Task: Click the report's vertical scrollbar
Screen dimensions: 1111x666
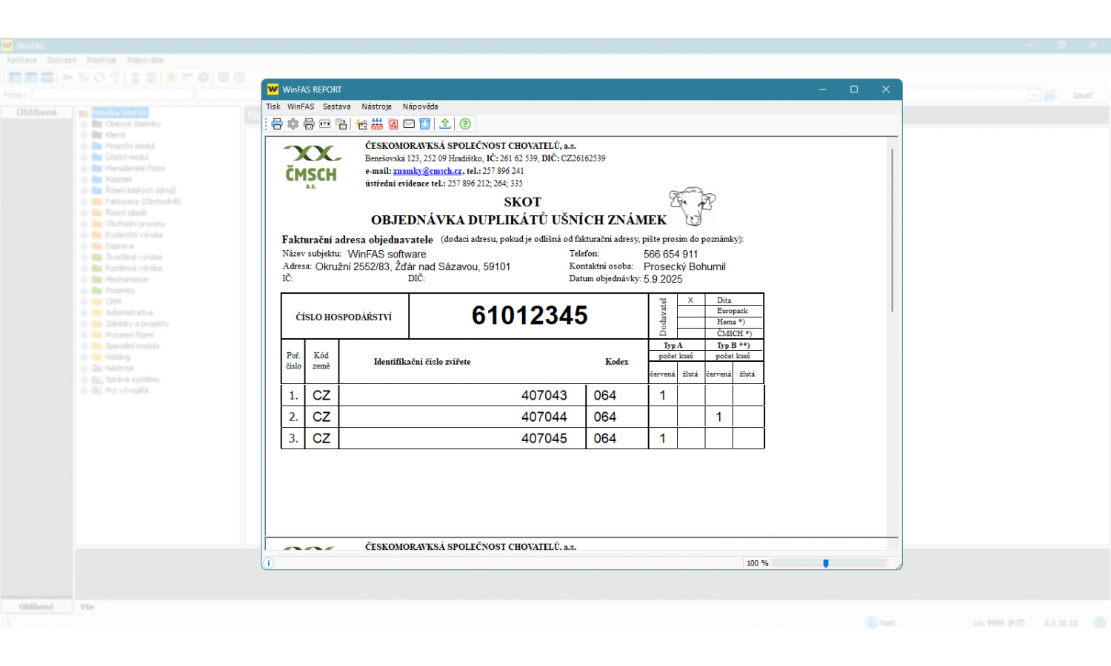Action: click(893, 229)
